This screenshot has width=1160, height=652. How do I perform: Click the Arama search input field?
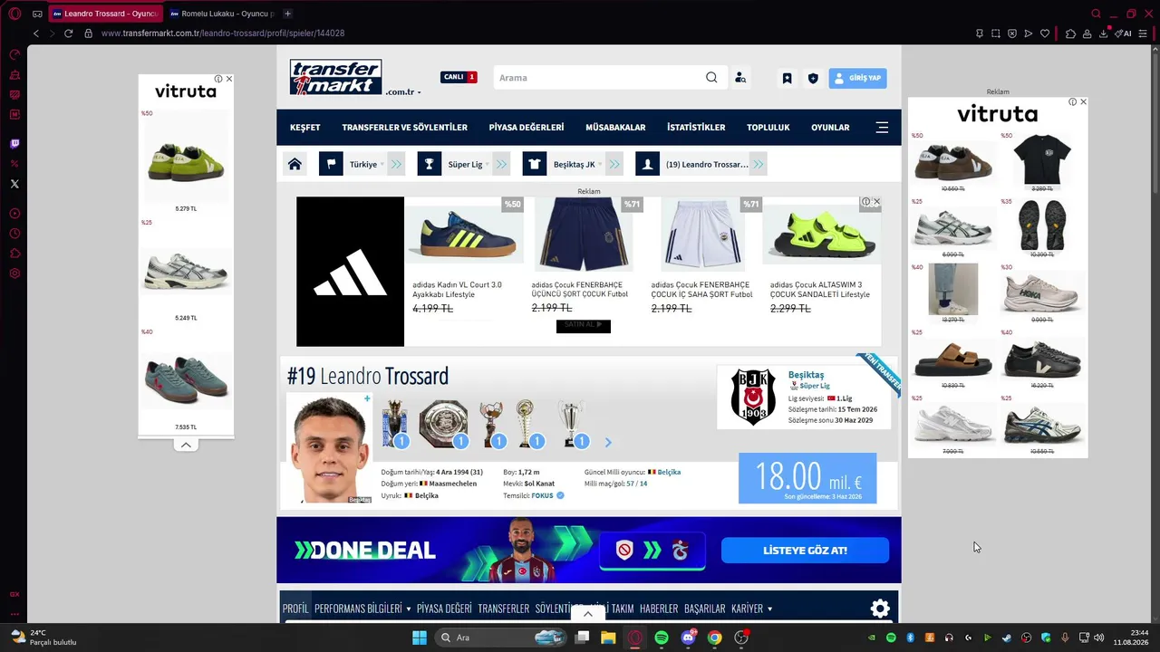(598, 78)
